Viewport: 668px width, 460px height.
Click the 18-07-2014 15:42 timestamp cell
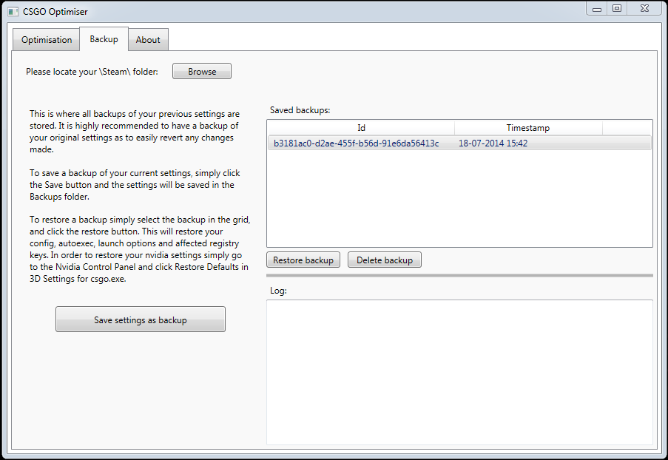coord(493,143)
